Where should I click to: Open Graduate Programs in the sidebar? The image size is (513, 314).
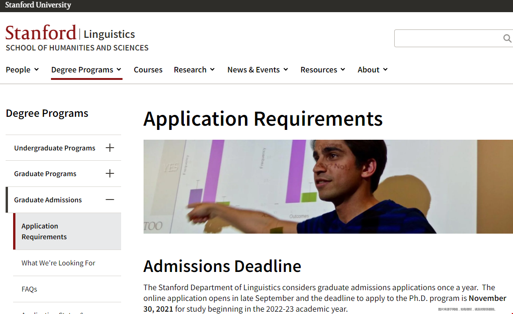45,174
